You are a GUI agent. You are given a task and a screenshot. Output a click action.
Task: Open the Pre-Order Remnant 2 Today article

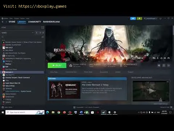click(95, 85)
